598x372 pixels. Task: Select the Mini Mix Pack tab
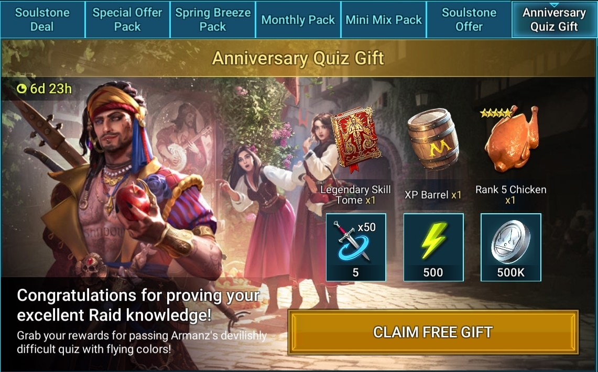[384, 19]
